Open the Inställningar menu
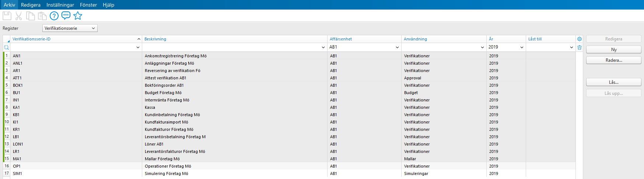 point(60,5)
